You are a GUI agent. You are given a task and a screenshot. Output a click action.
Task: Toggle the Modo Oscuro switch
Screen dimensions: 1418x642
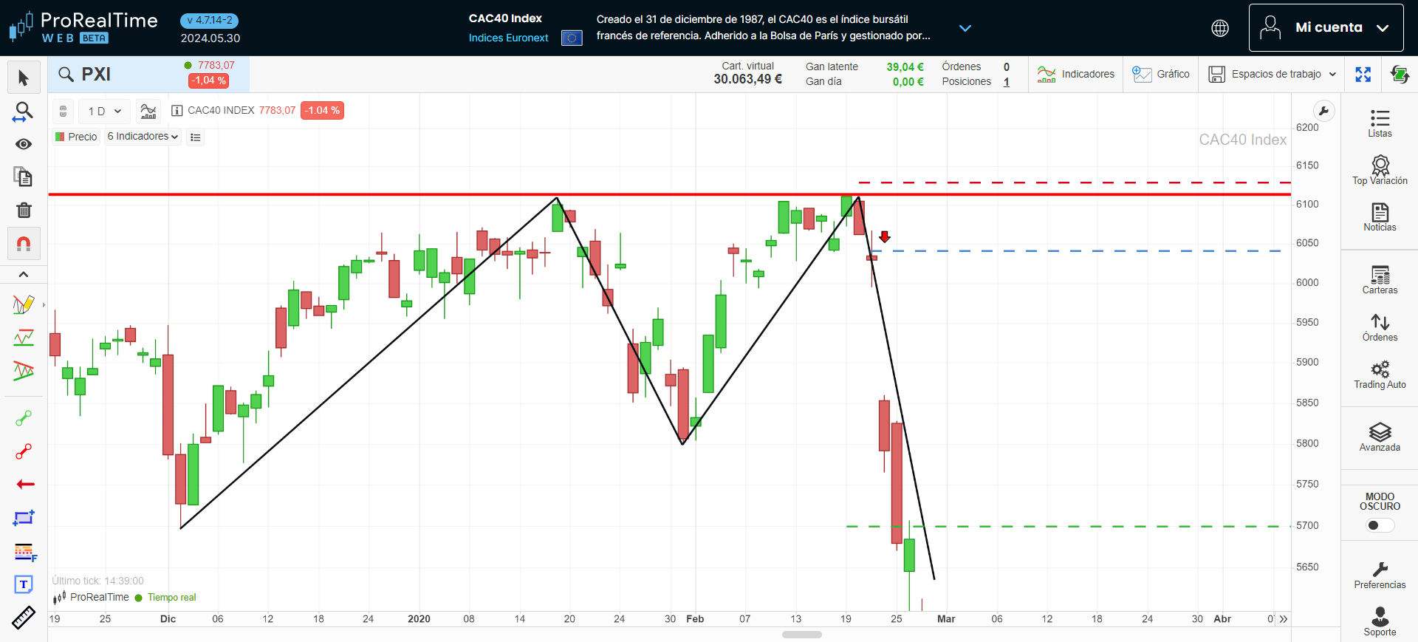(x=1379, y=525)
